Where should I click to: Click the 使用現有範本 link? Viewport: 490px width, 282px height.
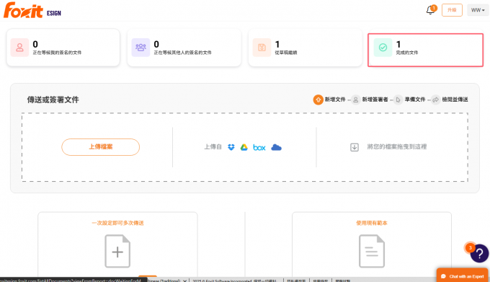tap(372, 223)
